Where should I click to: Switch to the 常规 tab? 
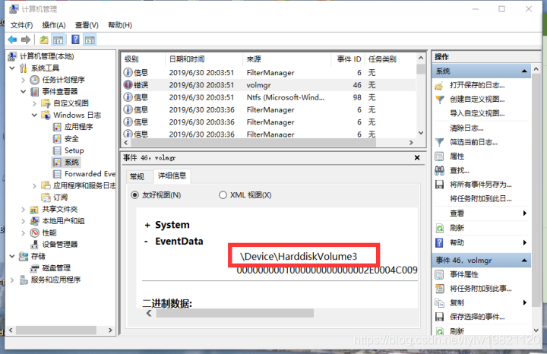(x=137, y=176)
